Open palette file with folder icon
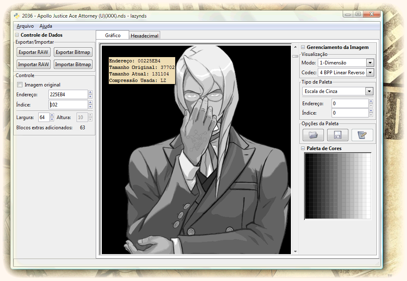Image resolution: width=407 pixels, height=281 pixels. [x=313, y=135]
